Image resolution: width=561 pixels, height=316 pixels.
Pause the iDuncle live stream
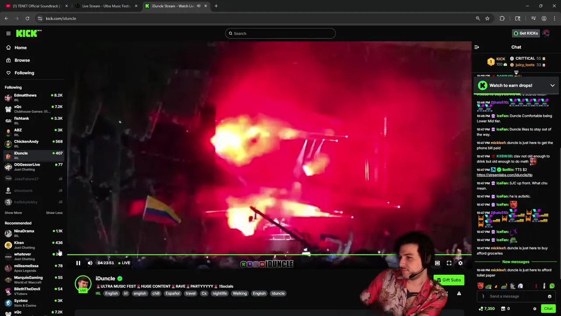[x=78, y=263]
